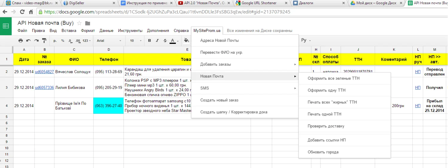
Task: Open the Вставка menu
Action: (69, 31)
